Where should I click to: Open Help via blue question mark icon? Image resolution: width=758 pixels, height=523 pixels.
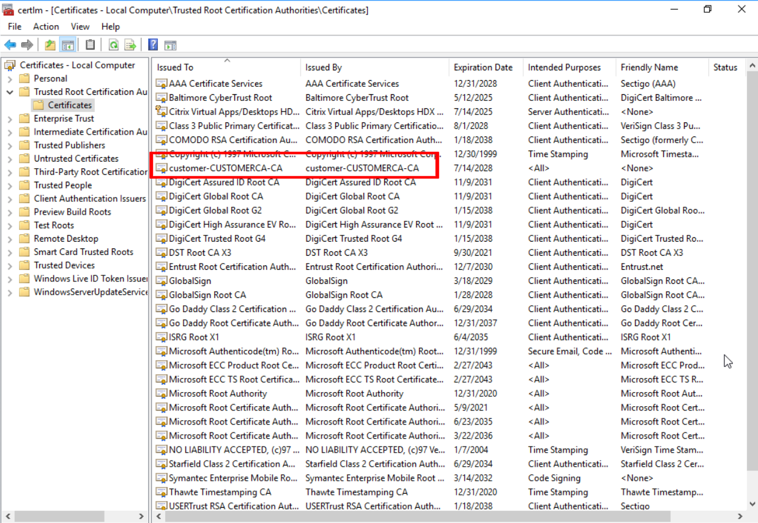coord(153,45)
